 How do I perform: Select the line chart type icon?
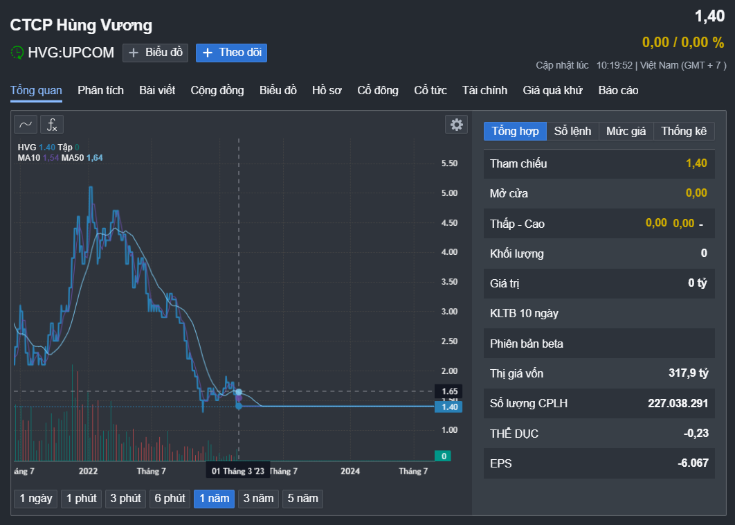[26, 125]
